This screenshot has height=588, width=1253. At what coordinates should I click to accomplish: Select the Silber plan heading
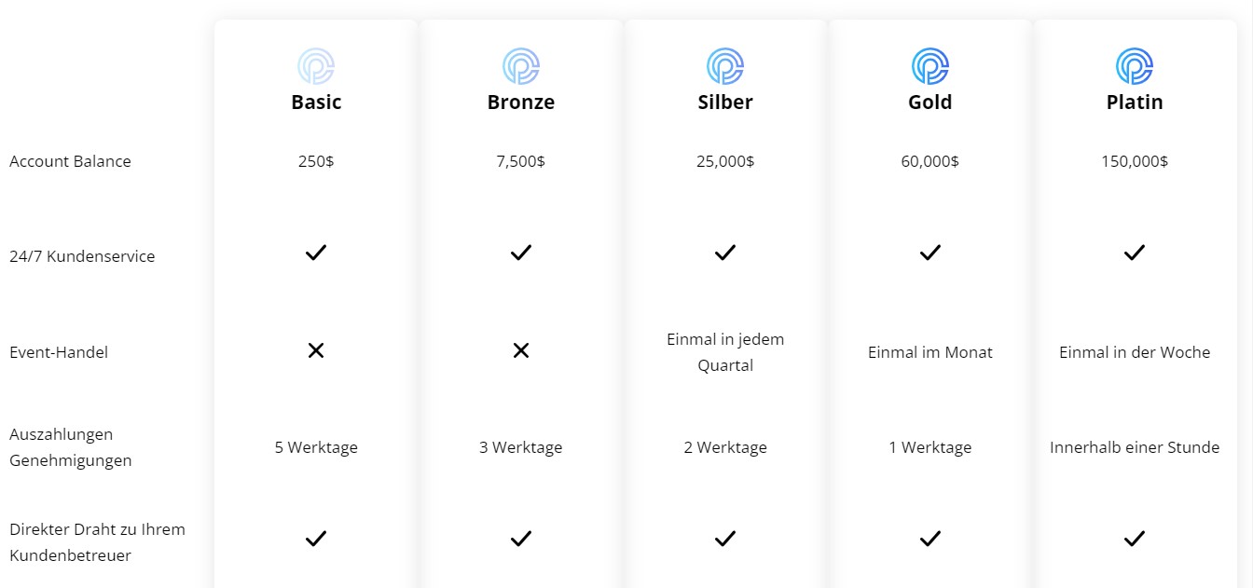click(x=725, y=103)
